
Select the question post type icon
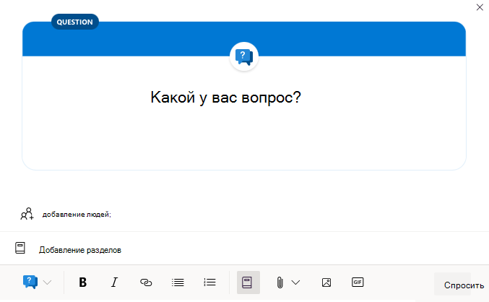tap(30, 282)
